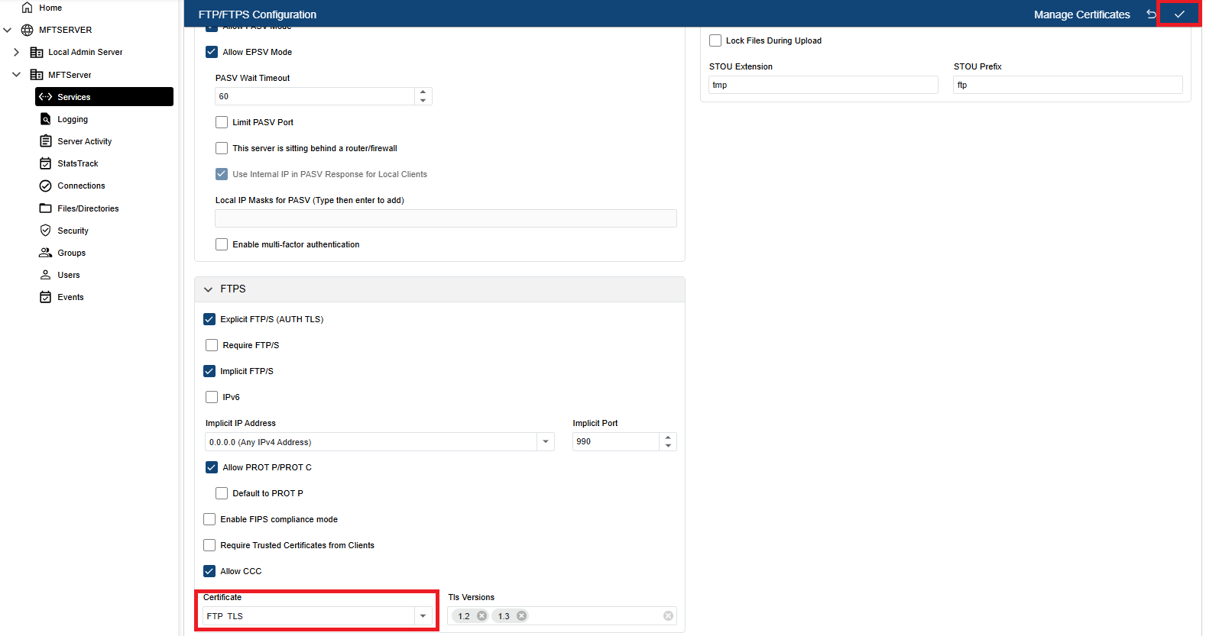Increase the Implicit Port value
This screenshot has width=1206, height=636.
[668, 437]
